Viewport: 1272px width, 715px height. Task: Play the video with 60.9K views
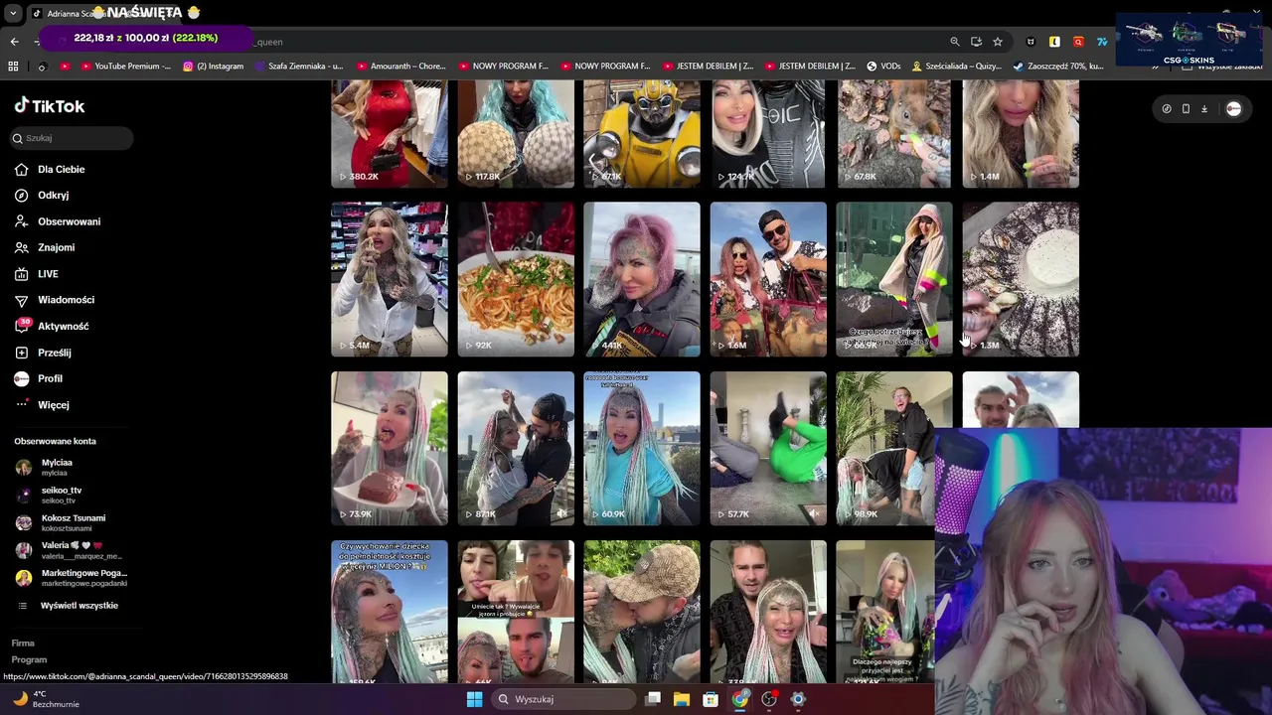tap(642, 448)
